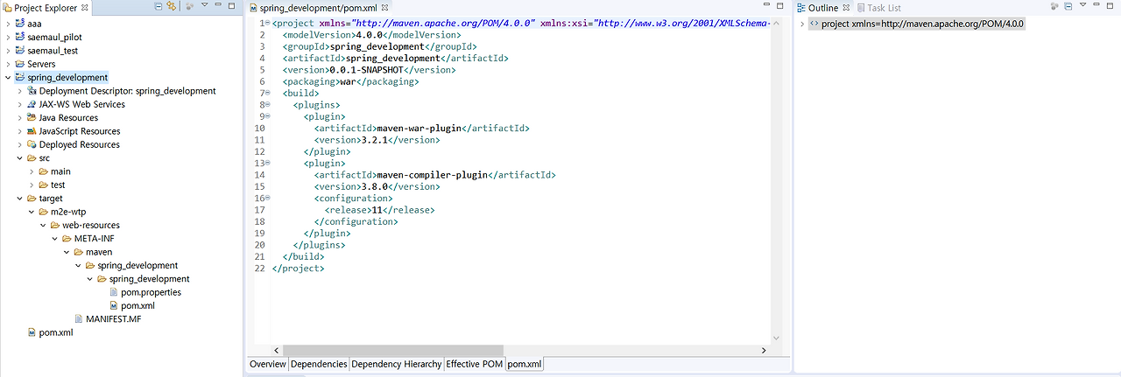The image size is (1121, 377).
Task: Expand the main folder
Action: [32, 171]
